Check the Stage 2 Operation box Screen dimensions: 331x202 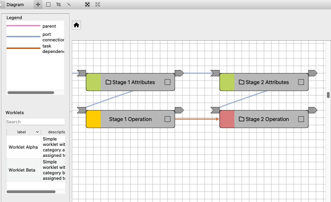click(301, 119)
